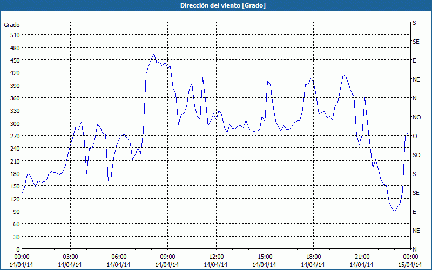
Task: Select the 240 degree axis label
Action: pyautogui.click(x=15, y=148)
